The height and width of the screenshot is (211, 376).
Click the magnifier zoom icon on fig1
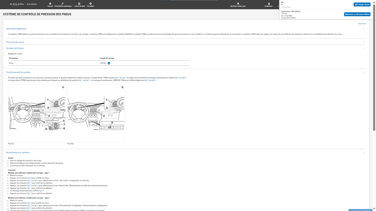point(63,87)
